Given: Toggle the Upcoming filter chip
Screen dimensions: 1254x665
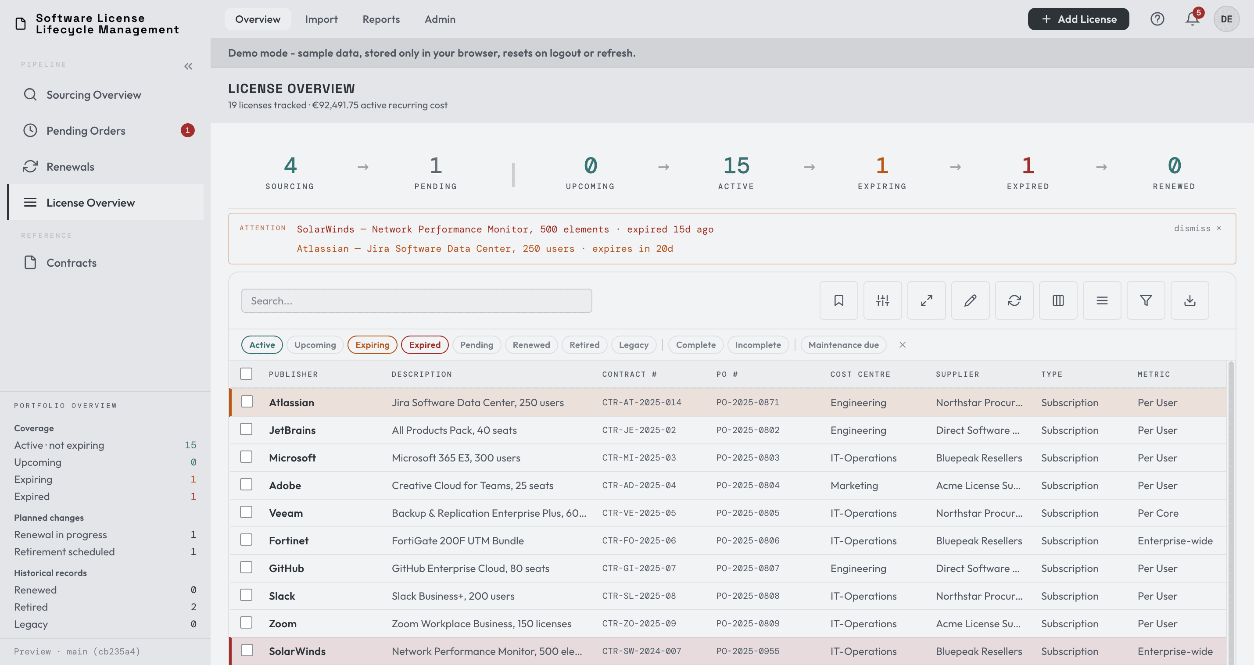Looking at the screenshot, I should pyautogui.click(x=315, y=345).
